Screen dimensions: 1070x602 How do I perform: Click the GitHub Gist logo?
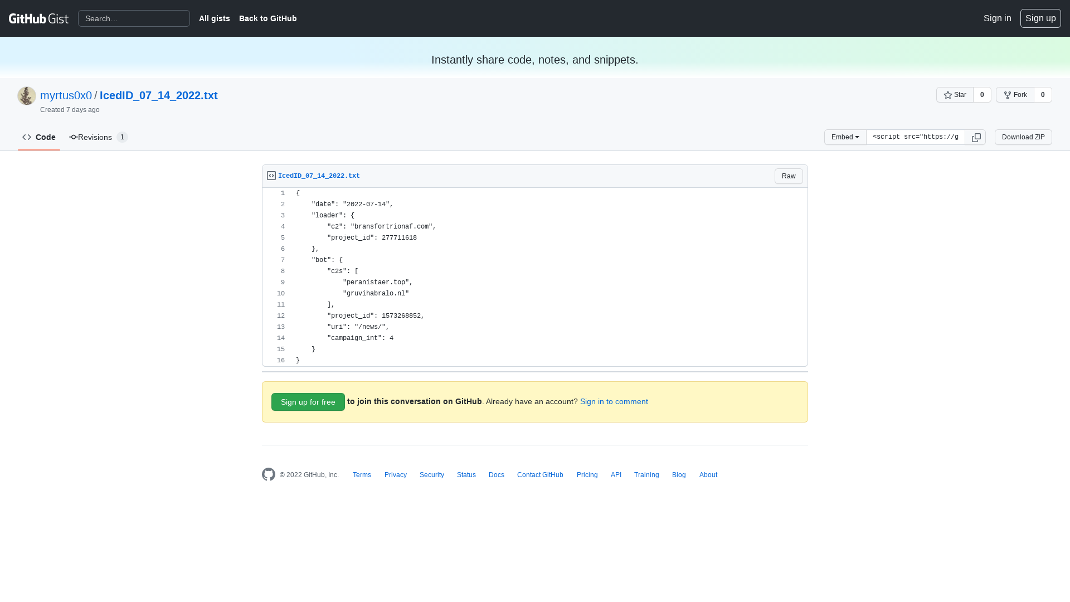point(38,18)
